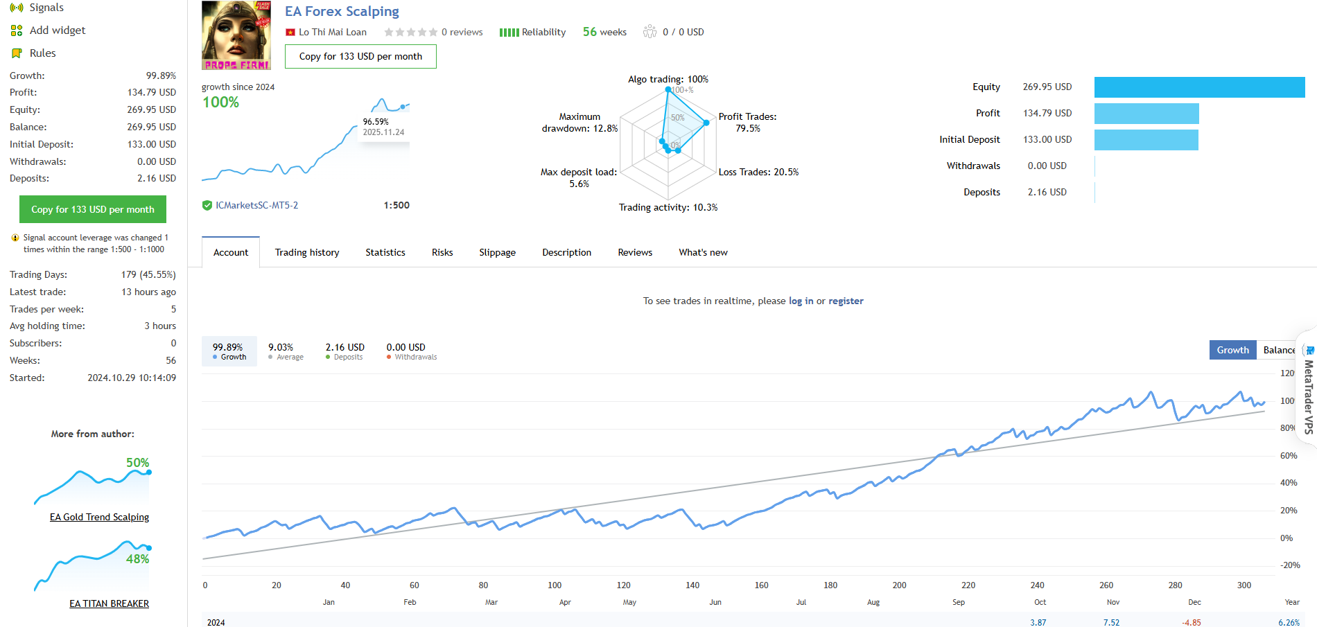Click the Reliability bars icon
The height and width of the screenshot is (627, 1317).
509,33
